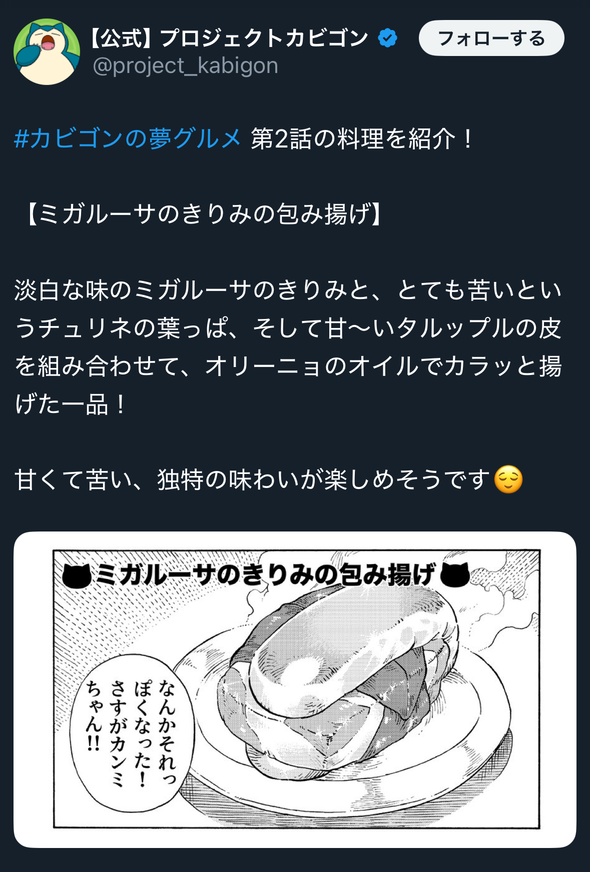Open the #カビゴンの夢グルメ hashtag

tap(128, 138)
